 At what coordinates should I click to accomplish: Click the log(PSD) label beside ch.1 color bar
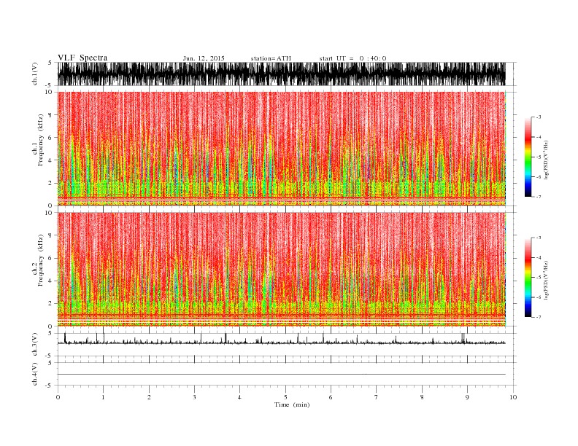click(x=546, y=159)
